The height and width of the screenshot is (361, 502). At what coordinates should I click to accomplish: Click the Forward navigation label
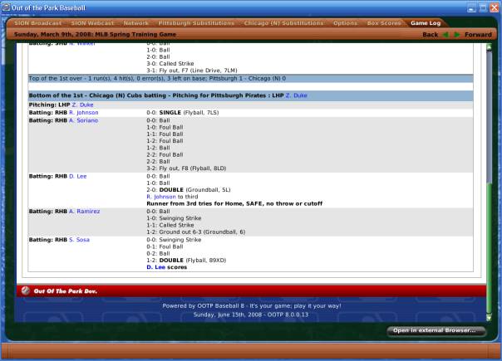click(478, 35)
